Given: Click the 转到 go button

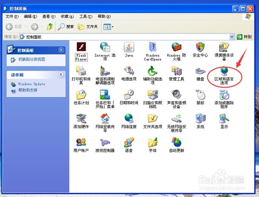Looking at the screenshot, I should (x=244, y=37).
